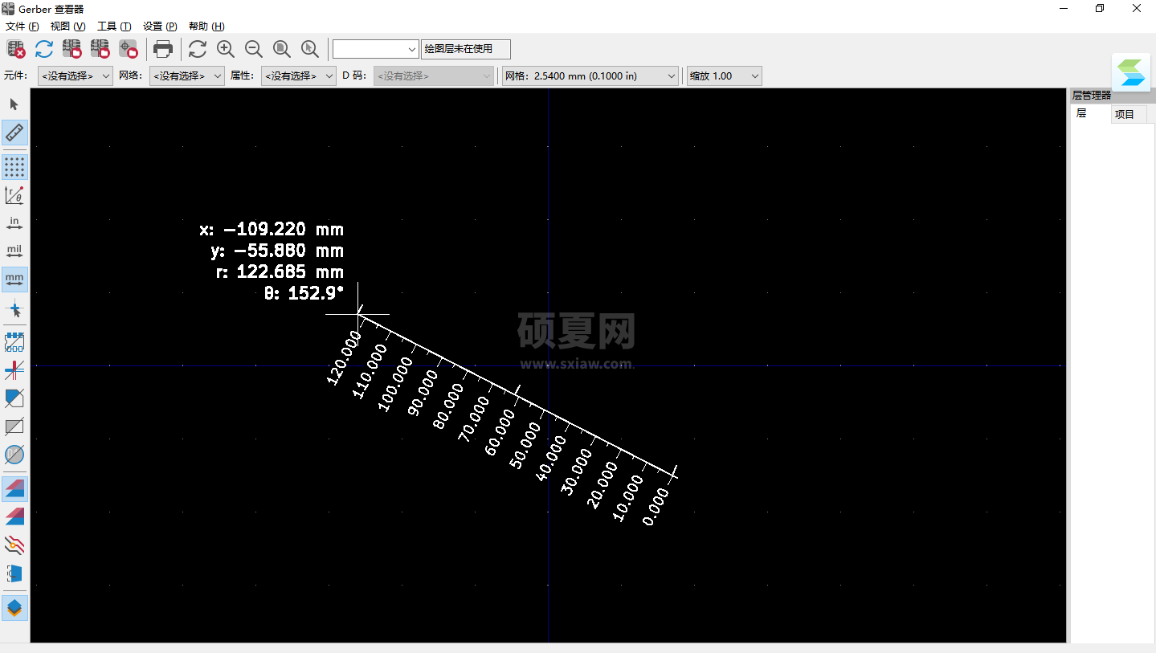1156x653 pixels.
Task: Click the 60.000 ruler label
Action: click(x=501, y=432)
